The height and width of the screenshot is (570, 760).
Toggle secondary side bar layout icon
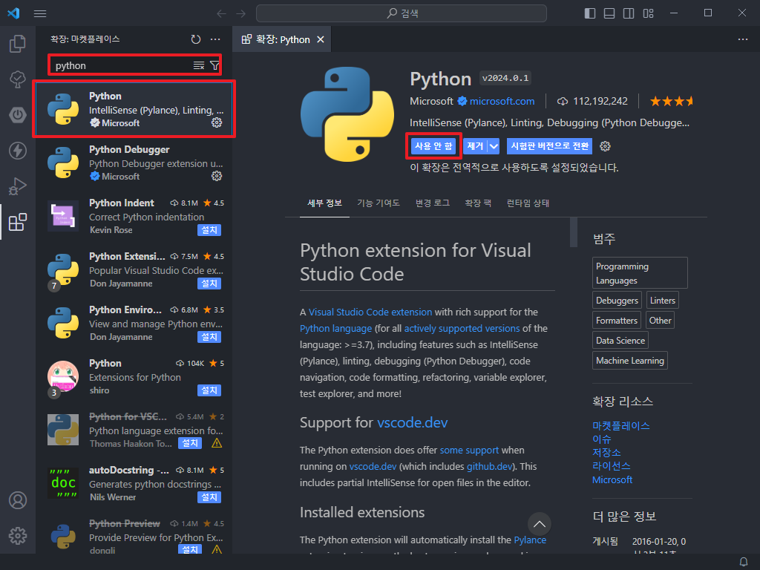tap(629, 13)
